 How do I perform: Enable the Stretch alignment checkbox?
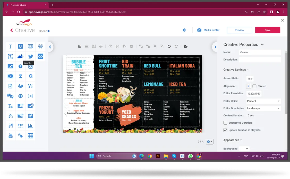pyautogui.click(x=255, y=86)
